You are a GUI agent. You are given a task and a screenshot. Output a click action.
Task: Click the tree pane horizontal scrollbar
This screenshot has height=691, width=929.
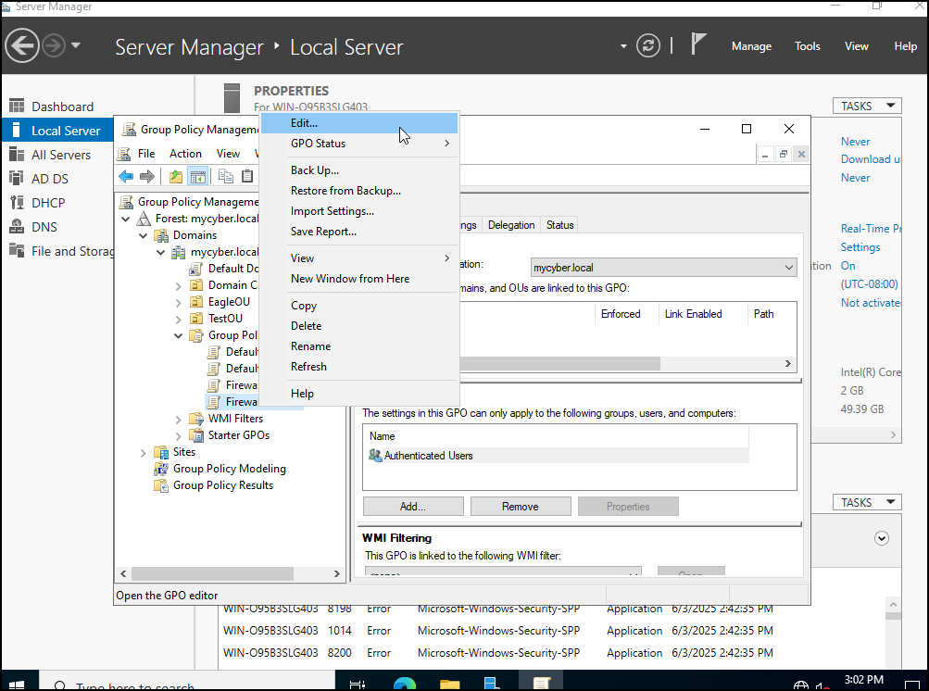pos(230,573)
